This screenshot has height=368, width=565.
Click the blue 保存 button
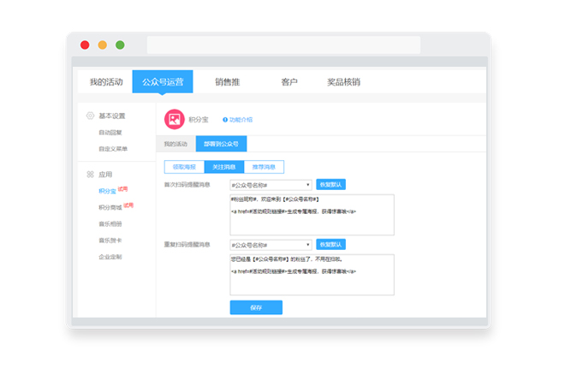(x=256, y=307)
